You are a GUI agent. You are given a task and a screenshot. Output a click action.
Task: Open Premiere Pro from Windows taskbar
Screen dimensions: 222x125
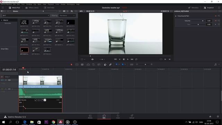click(46, 122)
